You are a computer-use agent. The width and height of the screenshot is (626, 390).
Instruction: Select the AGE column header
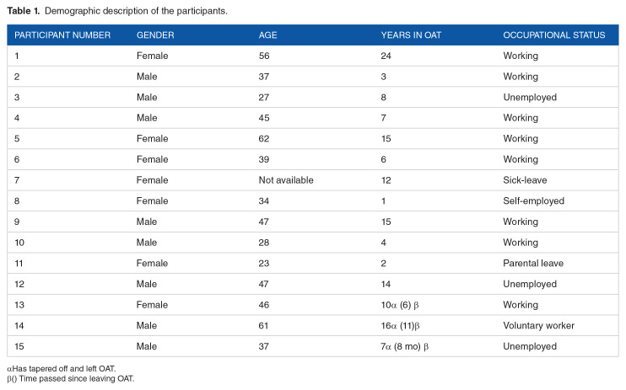tap(267, 35)
